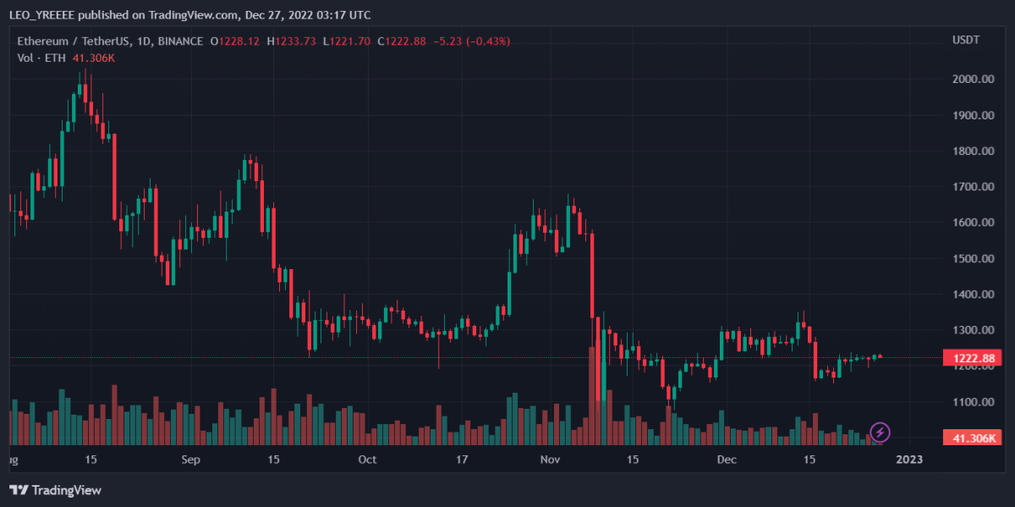Click the purple lightning bolt icon
This screenshot has width=1015, height=507.
[x=880, y=433]
